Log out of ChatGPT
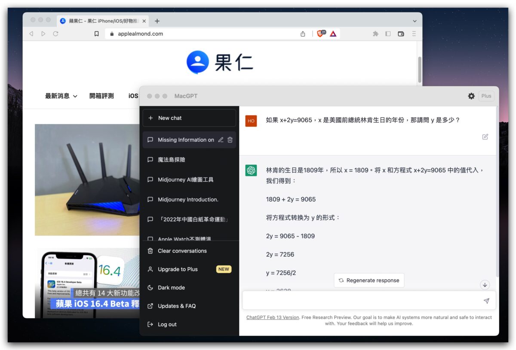Image resolution: width=516 pixels, height=350 pixels. (x=189, y=324)
